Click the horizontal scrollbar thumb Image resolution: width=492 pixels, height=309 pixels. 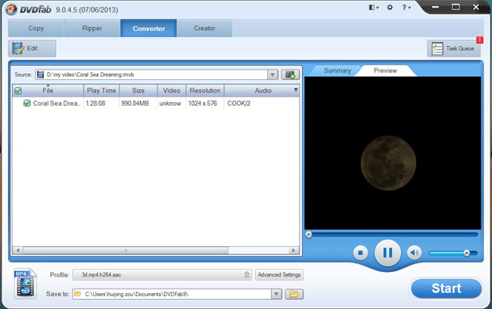coord(126,250)
